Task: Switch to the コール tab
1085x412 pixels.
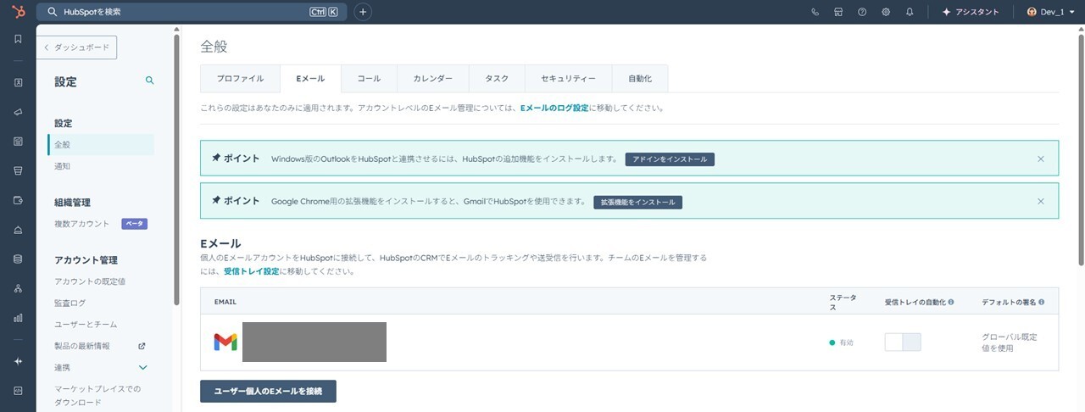Action: pos(369,78)
